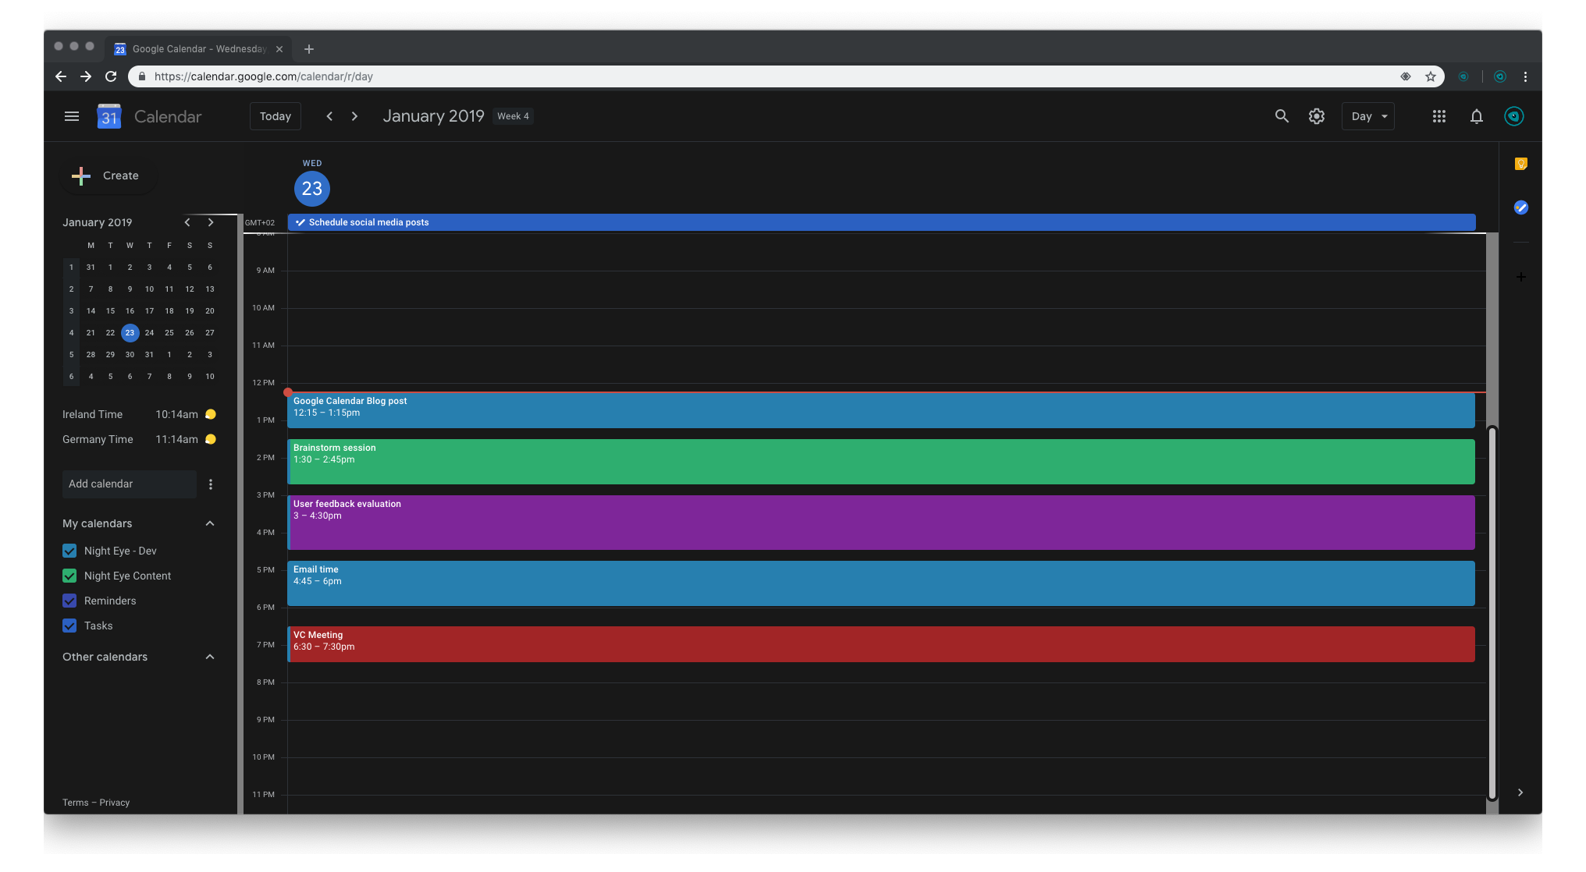This screenshot has width=1586, height=872.
Task: Toggle Night Eye - Dev calendar visibility
Action: [x=69, y=551]
